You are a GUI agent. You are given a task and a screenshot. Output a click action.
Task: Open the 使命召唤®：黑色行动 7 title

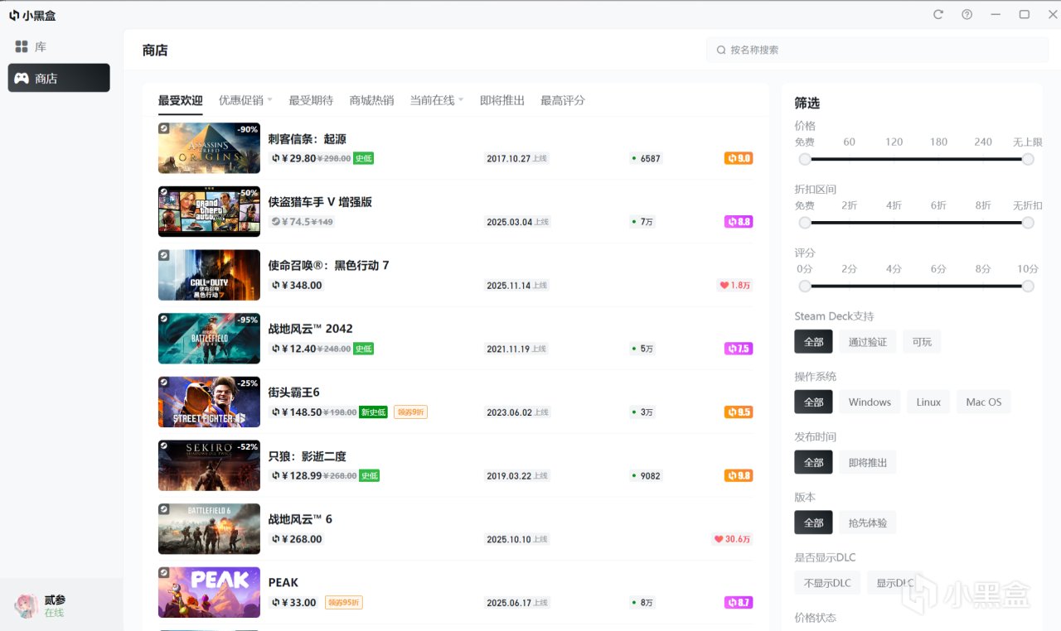tap(328, 266)
